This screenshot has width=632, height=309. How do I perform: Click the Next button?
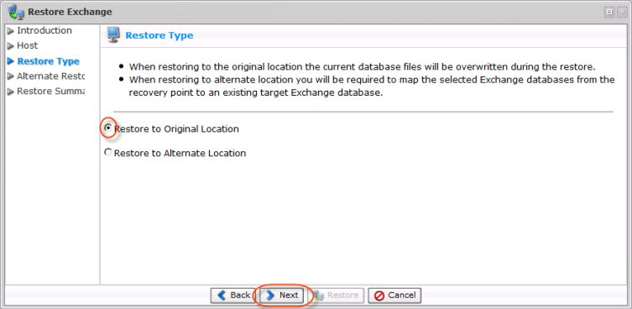[281, 296]
